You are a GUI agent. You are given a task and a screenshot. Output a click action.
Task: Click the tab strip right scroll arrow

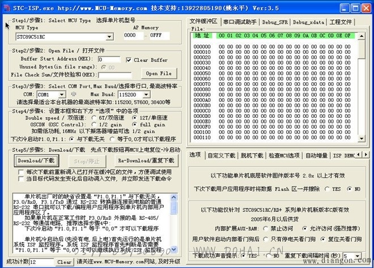[366, 155]
